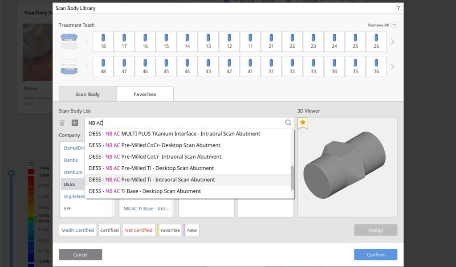
Task: Select tooth 14 scan body
Action: [x=187, y=41]
